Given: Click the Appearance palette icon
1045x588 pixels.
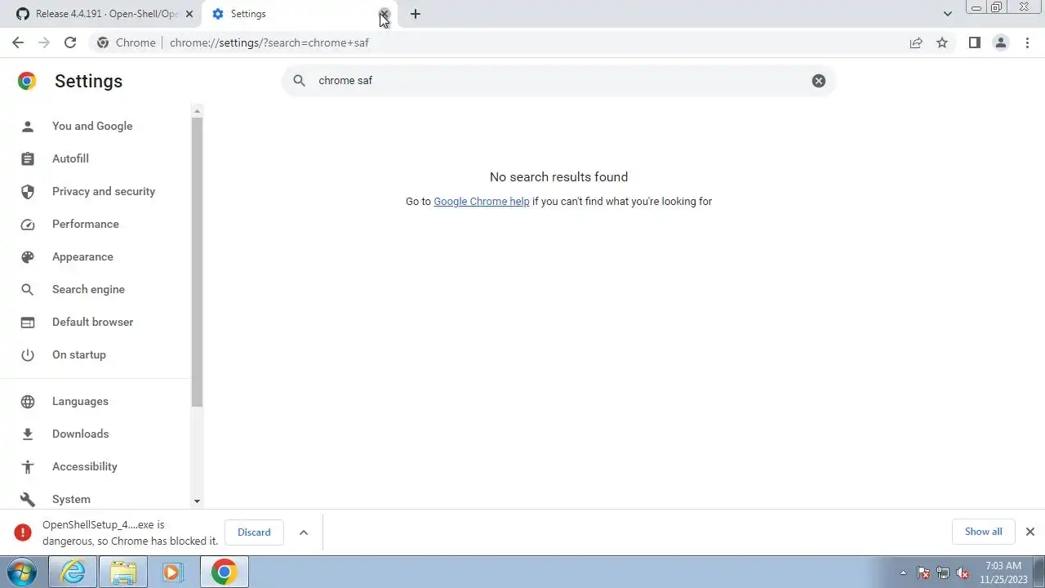Looking at the screenshot, I should pos(28,256).
